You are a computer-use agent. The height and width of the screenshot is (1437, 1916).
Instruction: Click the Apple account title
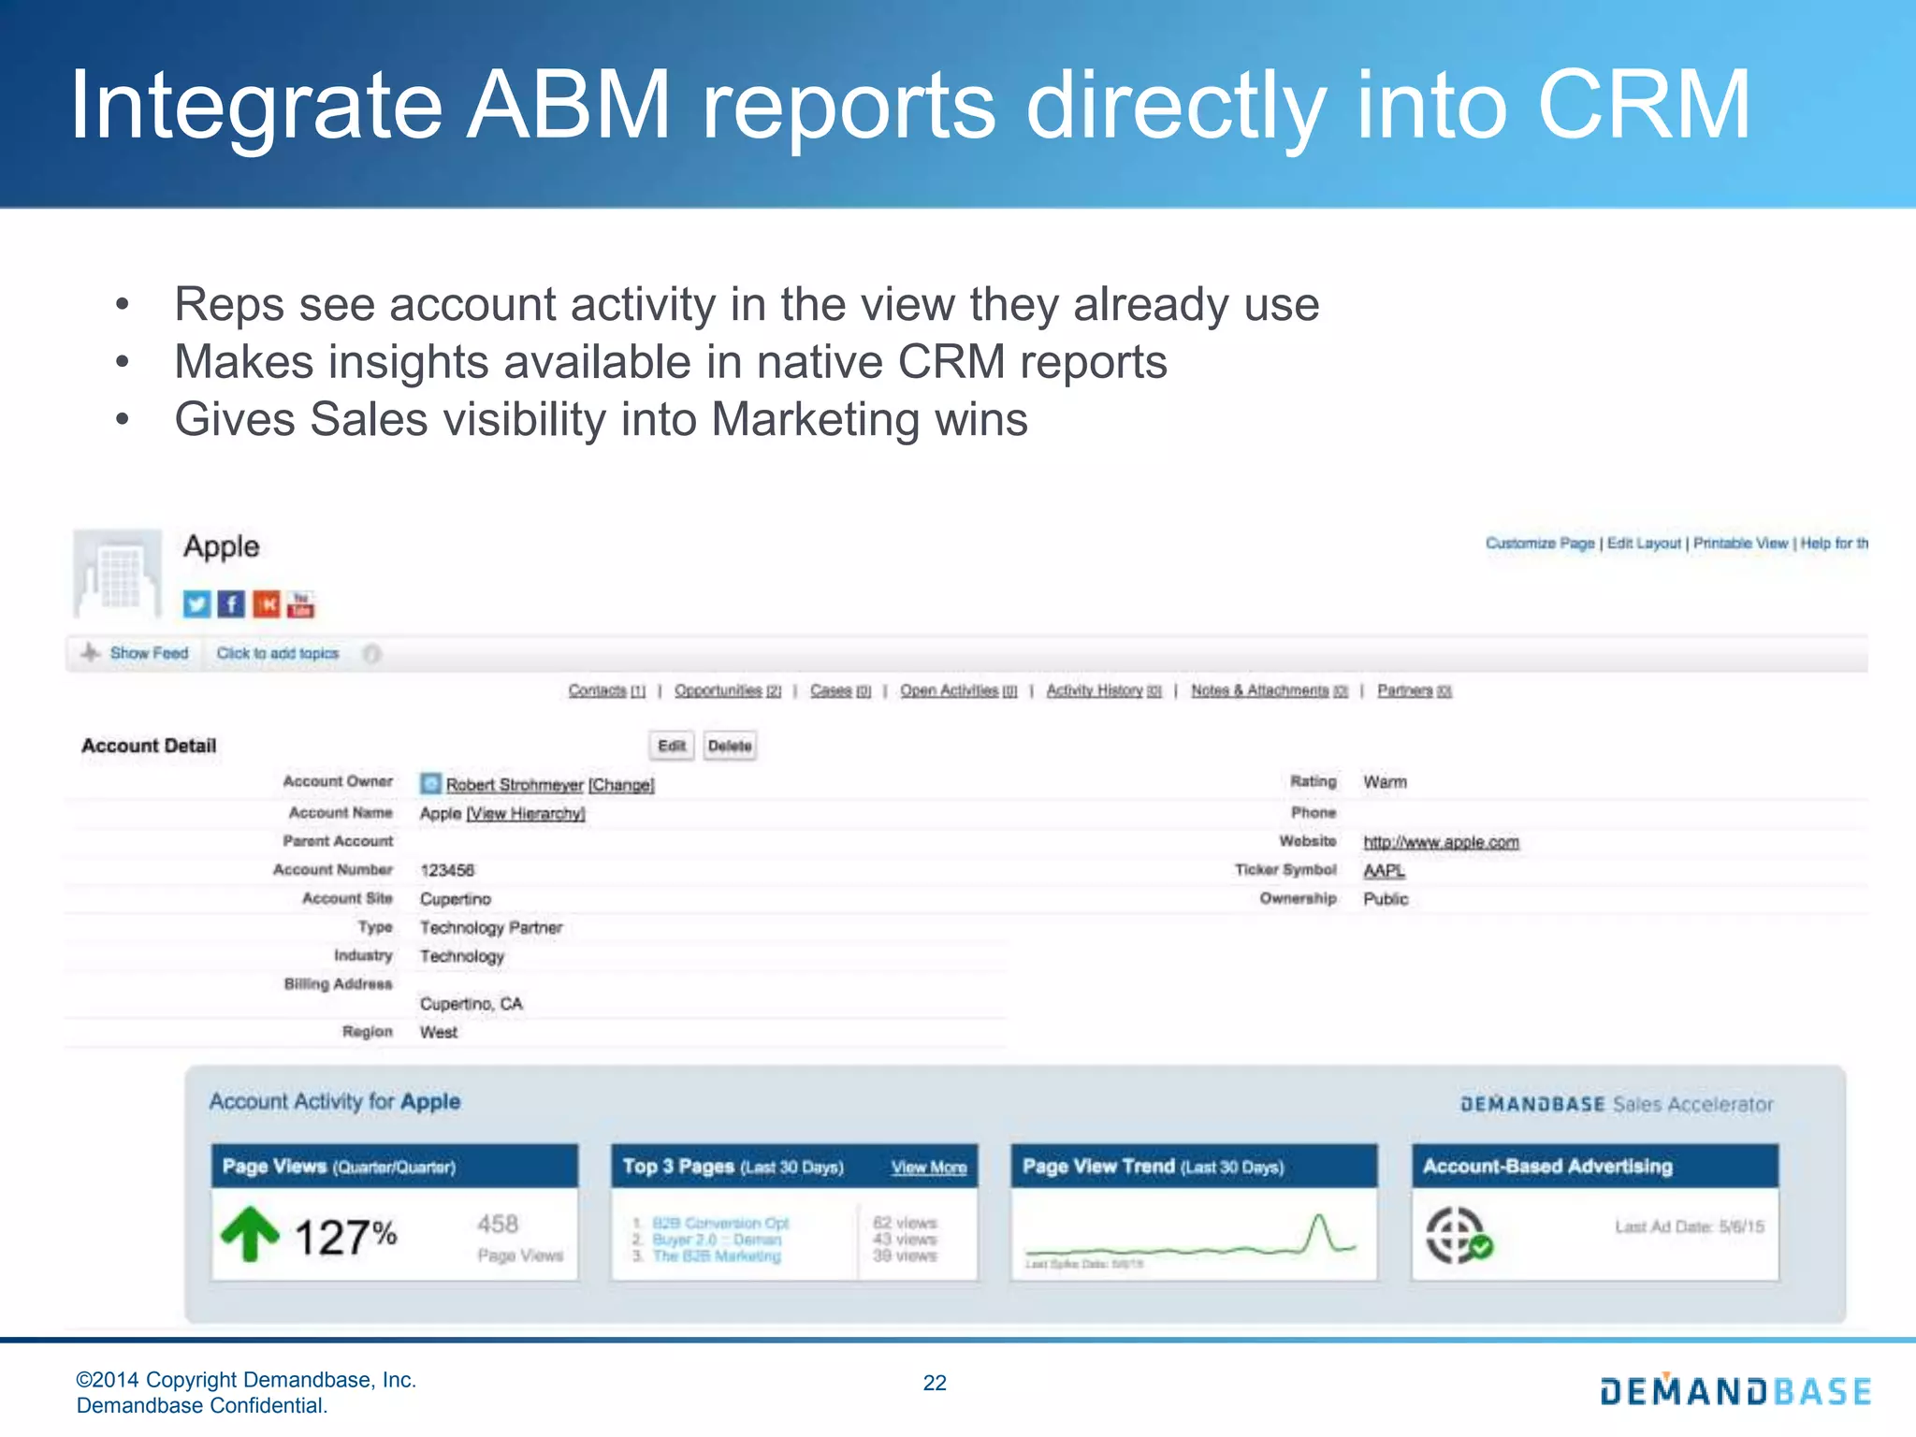[222, 546]
